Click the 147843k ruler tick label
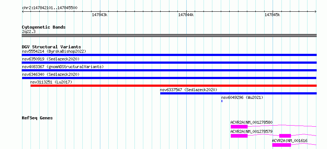The height and width of the screenshot is (149, 327). pos(100,15)
